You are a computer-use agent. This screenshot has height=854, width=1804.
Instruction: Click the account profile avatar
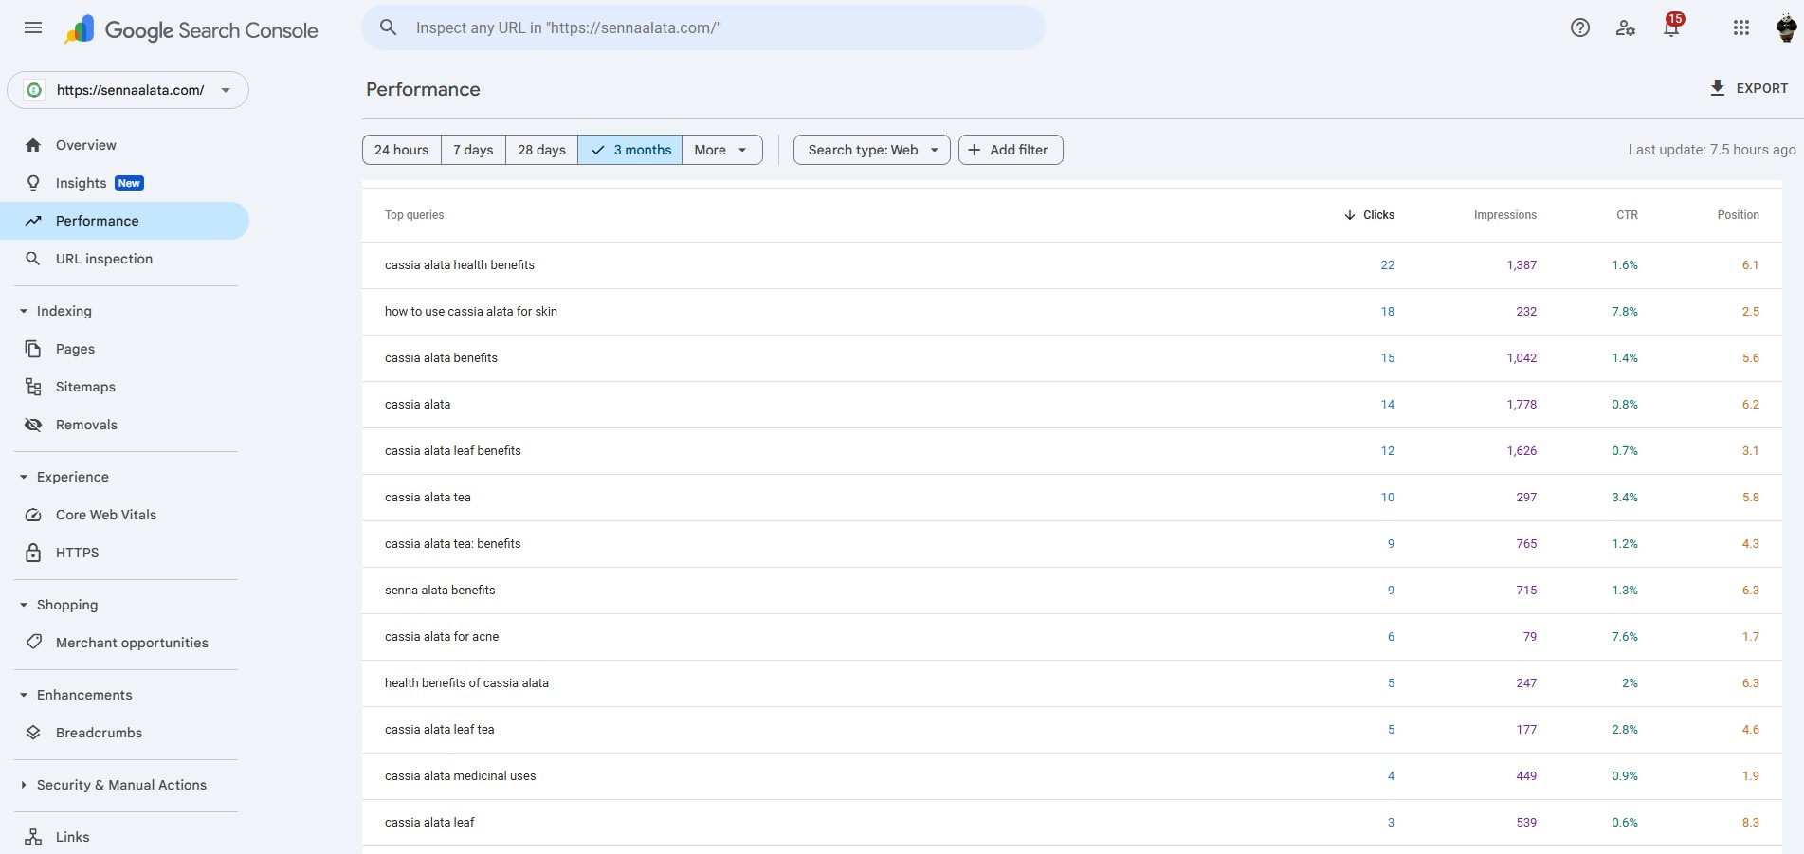click(1786, 27)
